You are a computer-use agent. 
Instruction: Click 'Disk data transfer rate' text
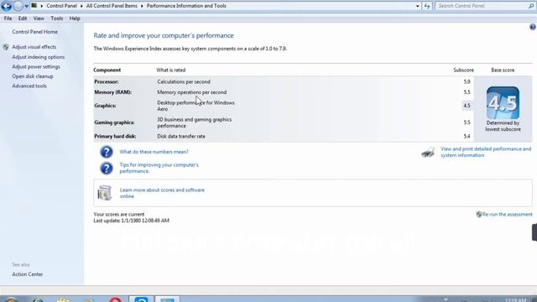[x=181, y=136]
